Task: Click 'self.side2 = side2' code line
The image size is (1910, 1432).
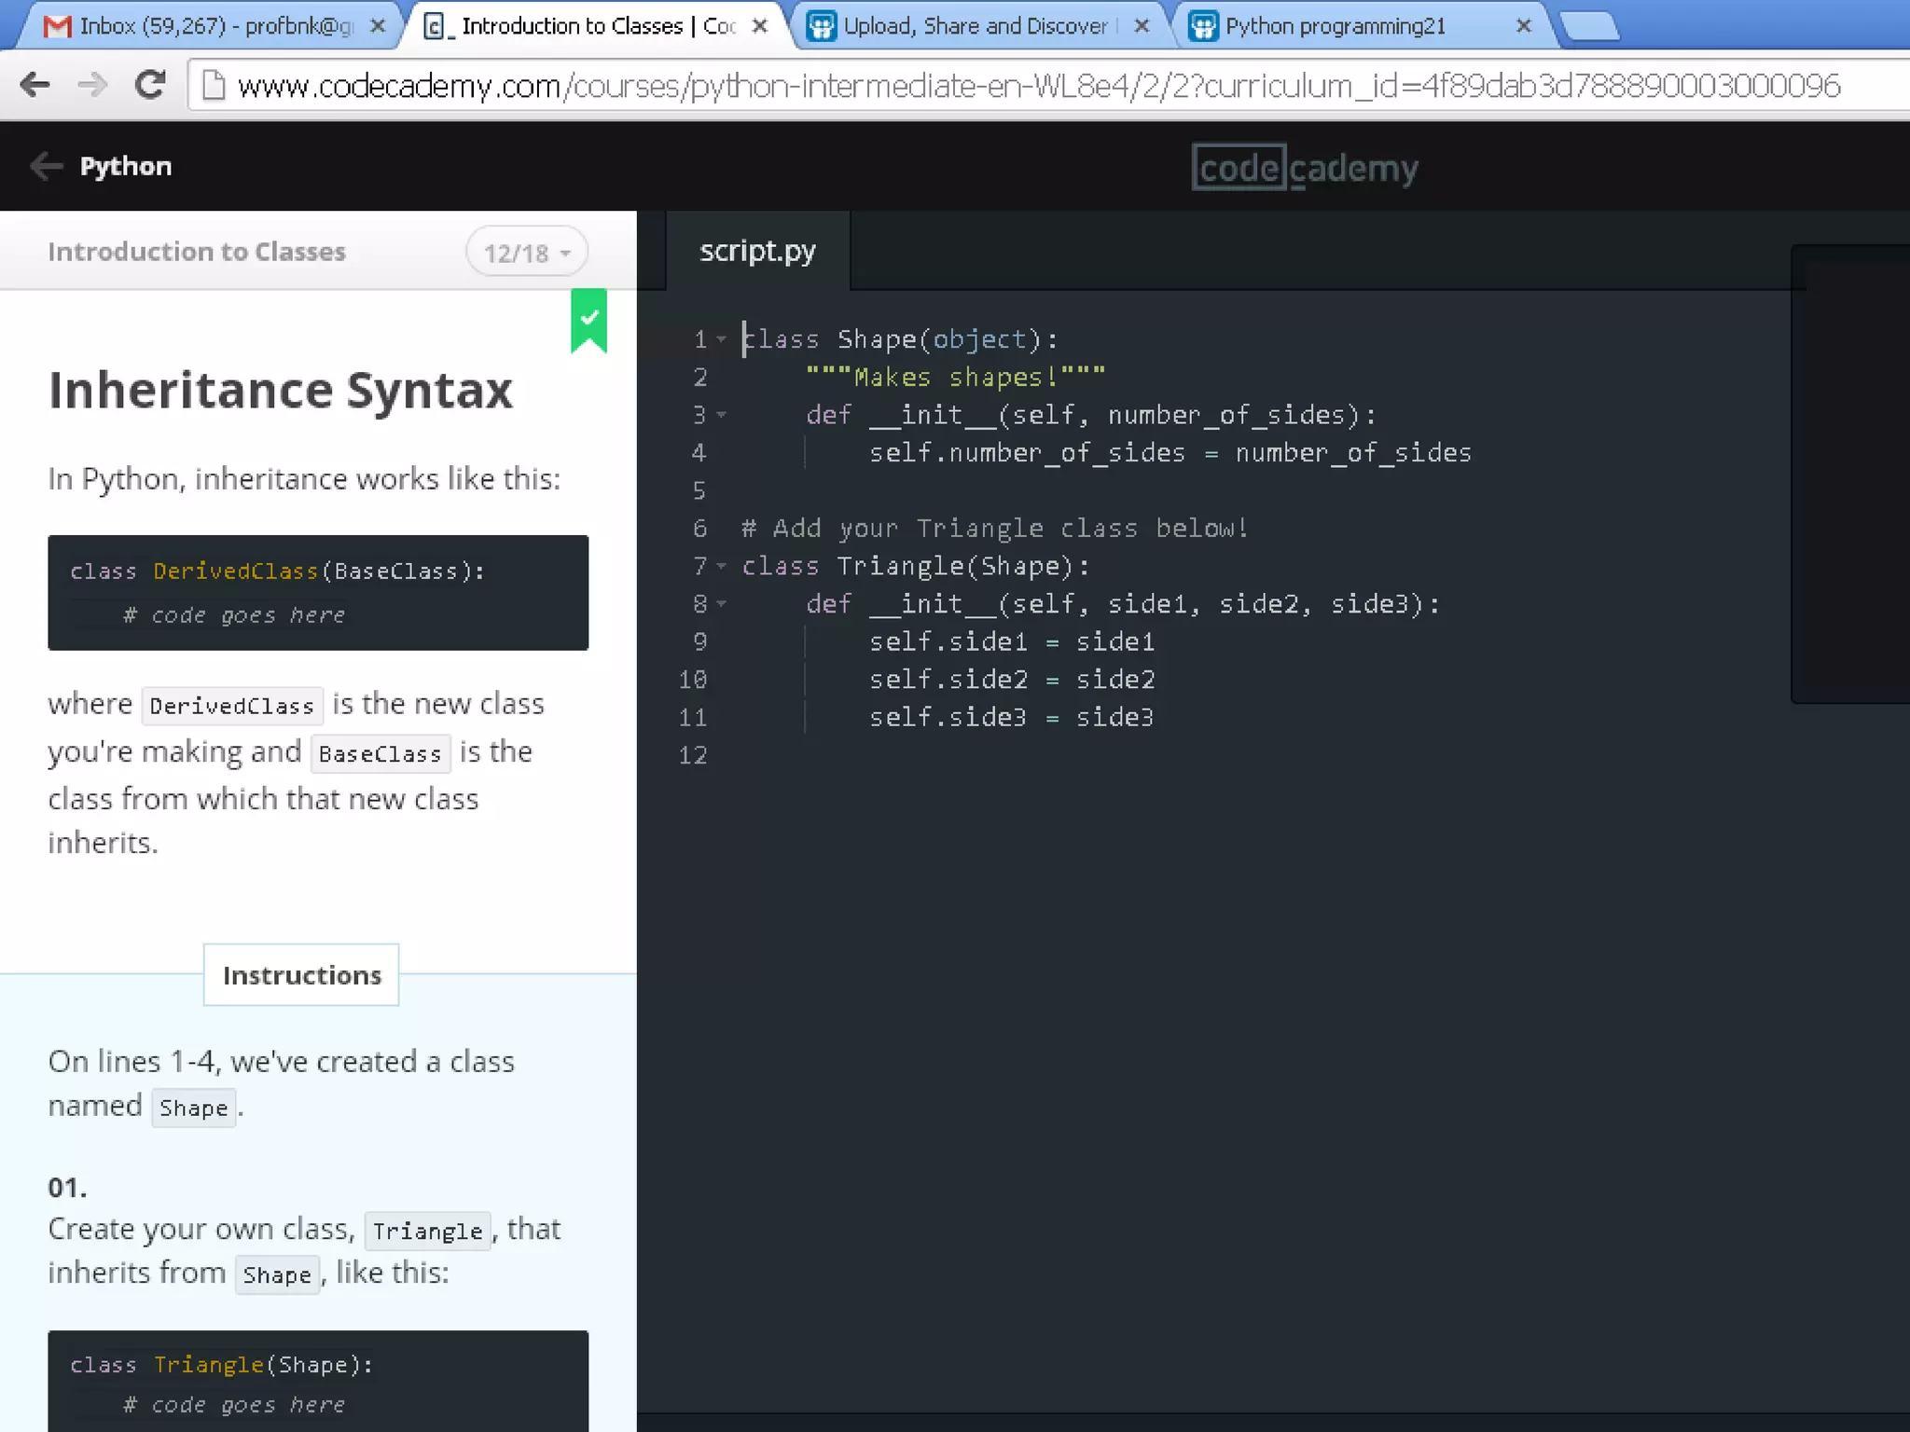Action: point(1012,680)
